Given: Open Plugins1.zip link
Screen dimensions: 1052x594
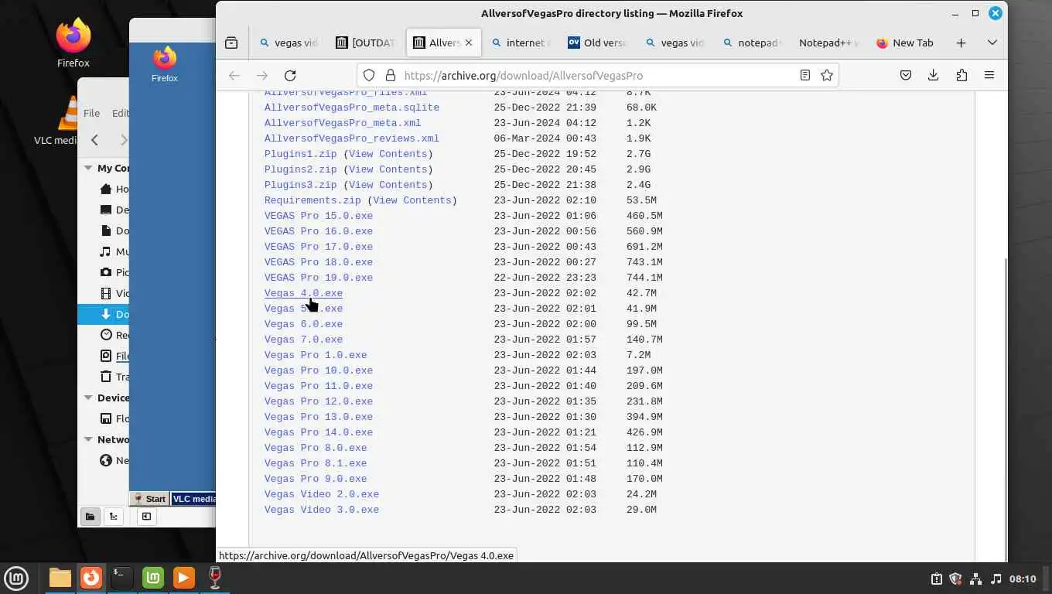Looking at the screenshot, I should point(301,154).
